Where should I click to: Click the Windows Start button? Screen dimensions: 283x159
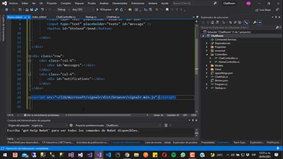pos(5,155)
